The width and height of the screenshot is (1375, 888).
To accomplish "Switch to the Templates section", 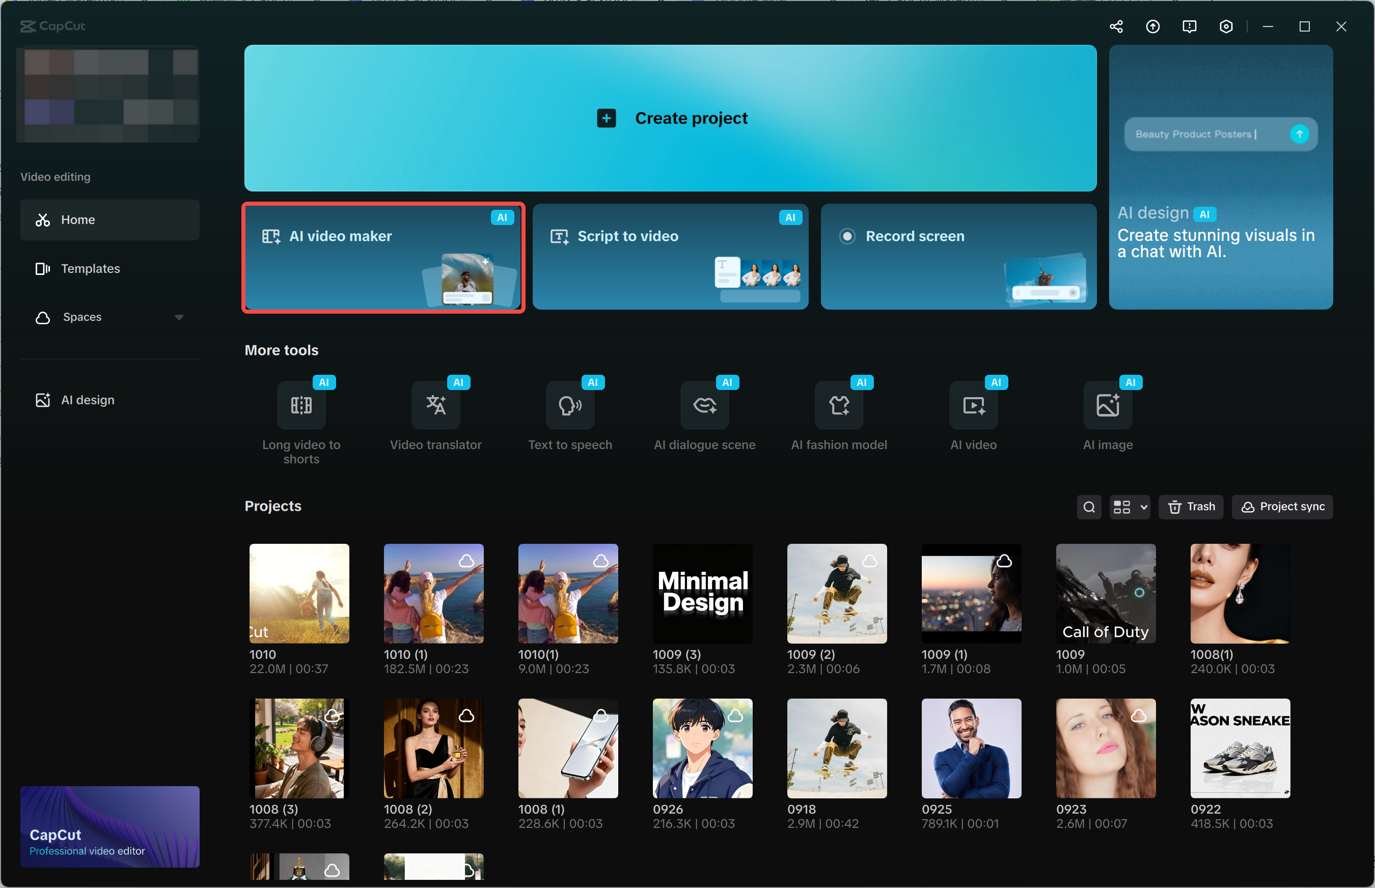I will click(91, 269).
